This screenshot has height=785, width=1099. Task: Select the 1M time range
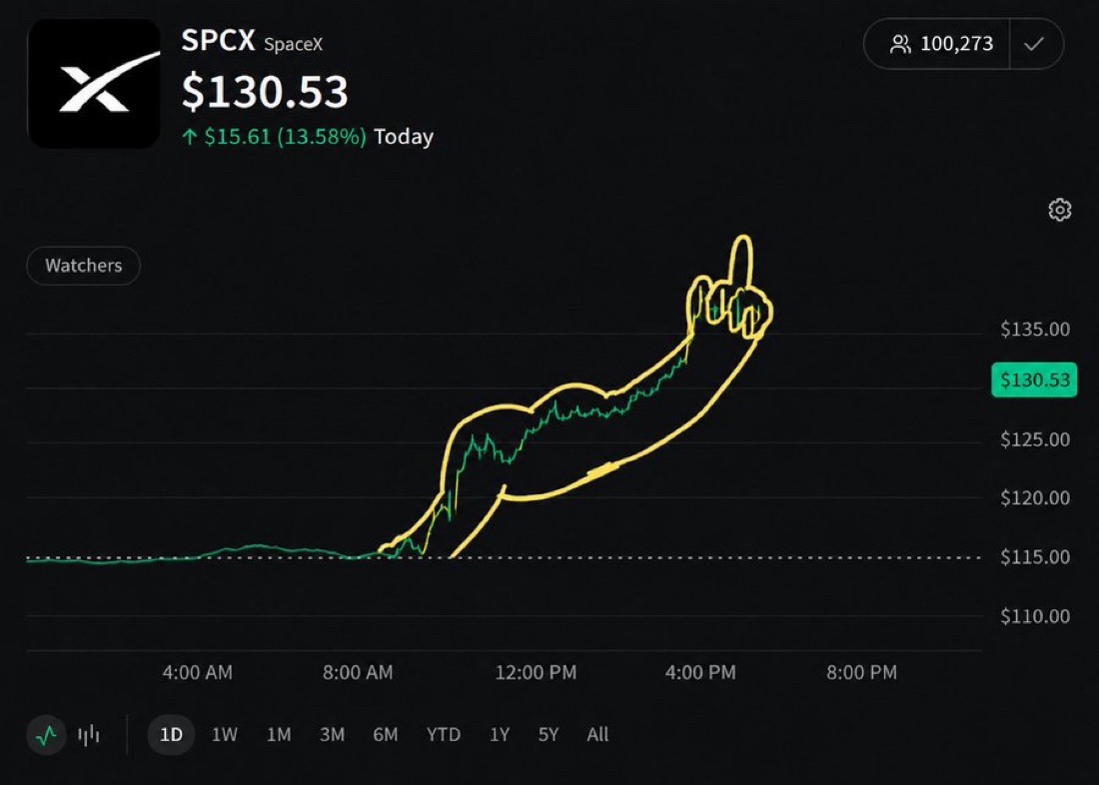coord(279,734)
